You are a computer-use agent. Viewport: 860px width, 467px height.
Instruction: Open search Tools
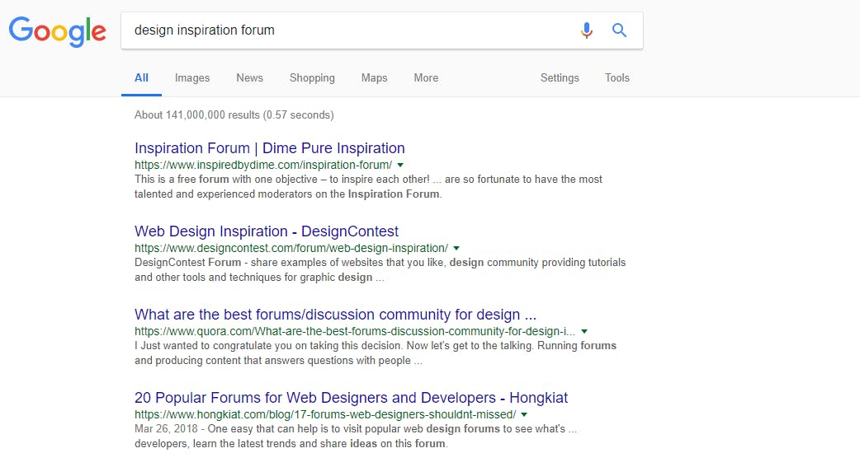[x=617, y=77]
